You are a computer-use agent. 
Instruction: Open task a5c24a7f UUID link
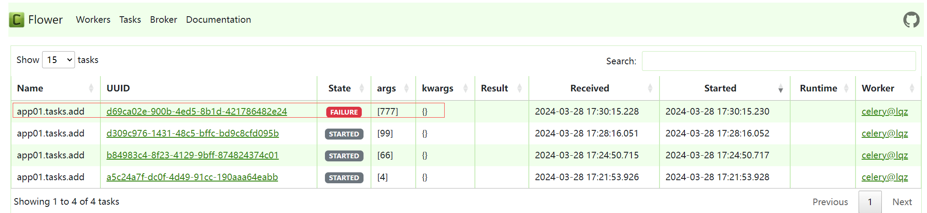(192, 177)
